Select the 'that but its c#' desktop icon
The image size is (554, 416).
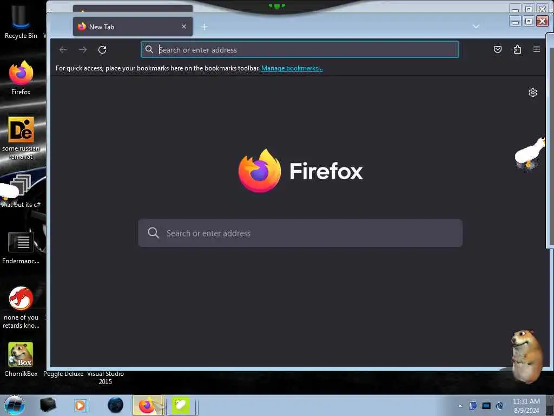pyautogui.click(x=21, y=191)
